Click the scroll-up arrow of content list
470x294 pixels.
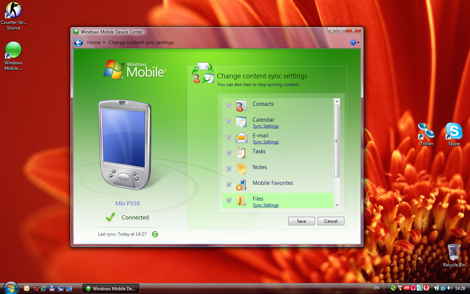pos(337,101)
